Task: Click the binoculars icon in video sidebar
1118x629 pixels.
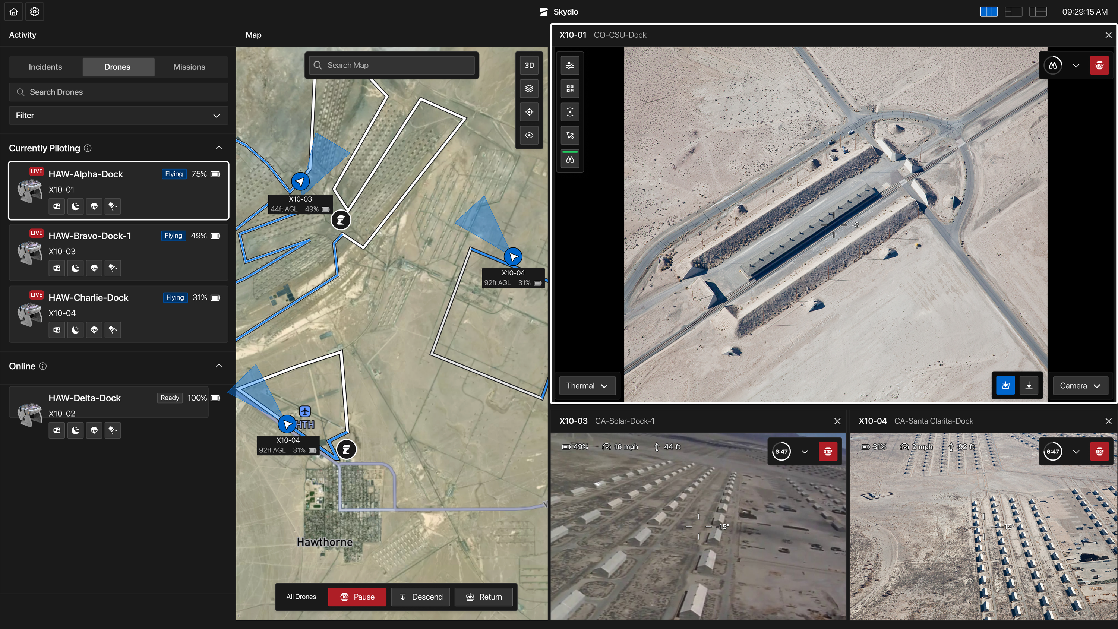Action: pyautogui.click(x=570, y=160)
